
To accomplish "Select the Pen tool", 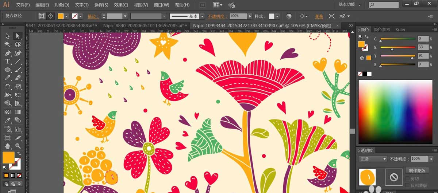I will pos(7,53).
